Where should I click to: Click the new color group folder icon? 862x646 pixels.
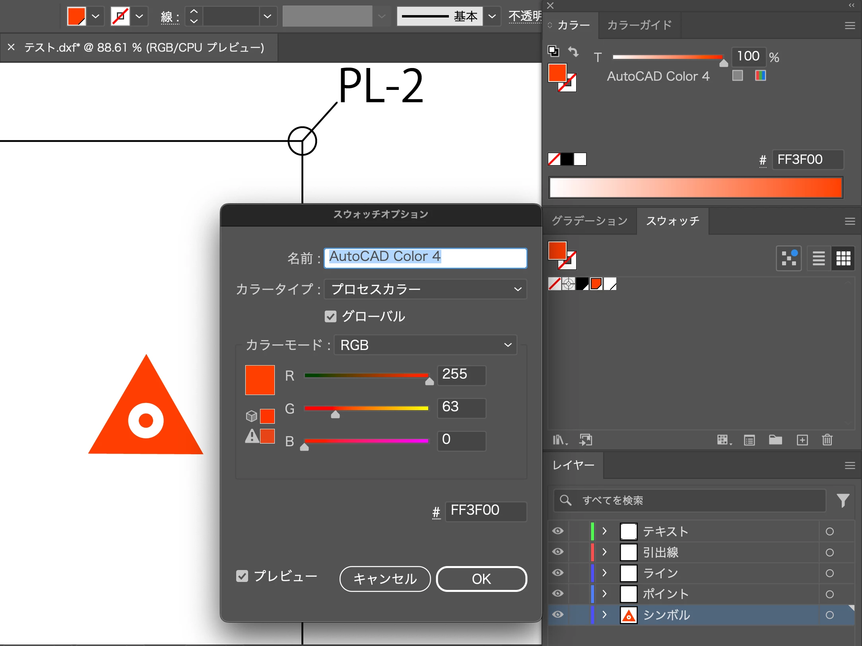tap(775, 440)
